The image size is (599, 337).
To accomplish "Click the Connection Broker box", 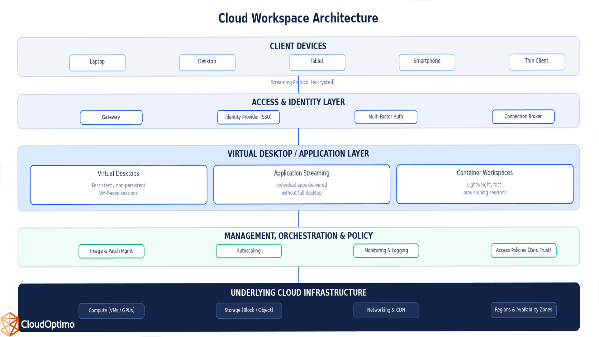I will click(x=523, y=117).
